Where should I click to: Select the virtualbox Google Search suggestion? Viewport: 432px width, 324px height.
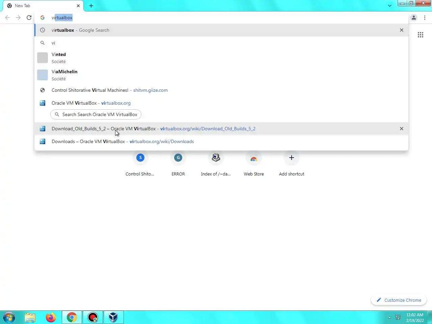coord(221,30)
